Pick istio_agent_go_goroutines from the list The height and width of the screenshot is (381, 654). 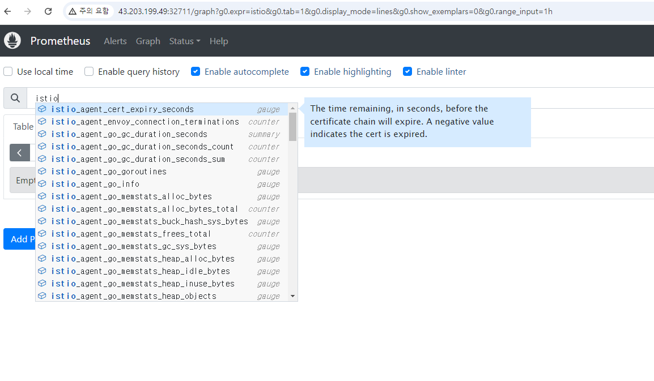(162, 172)
